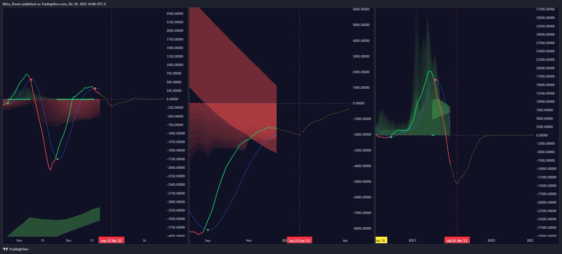Click the 3000.00000 axis value
The height and width of the screenshot is (254, 562).
362,56
